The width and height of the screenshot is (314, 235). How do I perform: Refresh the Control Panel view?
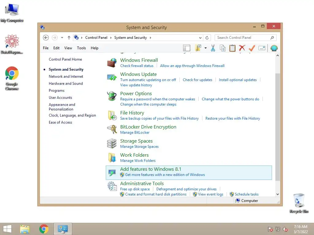point(207,38)
